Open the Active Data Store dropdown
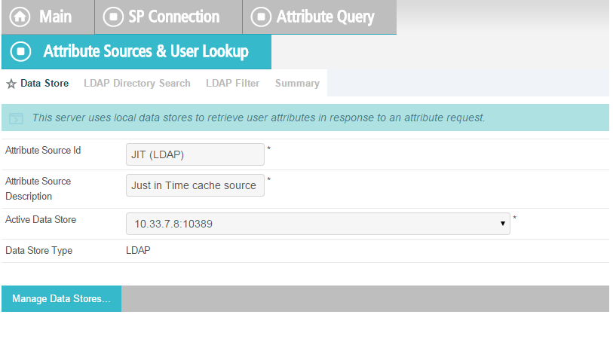This screenshot has height=342, width=613. point(318,224)
